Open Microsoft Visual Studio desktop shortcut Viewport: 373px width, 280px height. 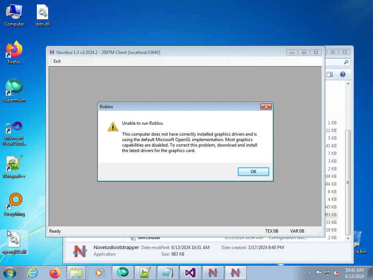(x=14, y=133)
